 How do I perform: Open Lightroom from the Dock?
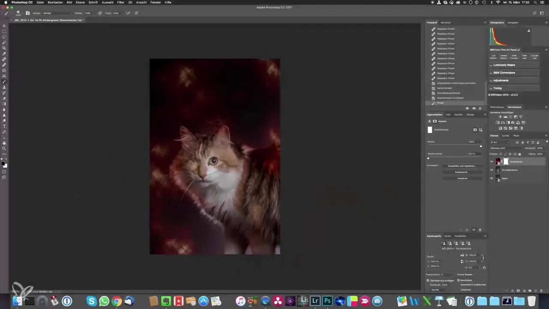(316, 301)
